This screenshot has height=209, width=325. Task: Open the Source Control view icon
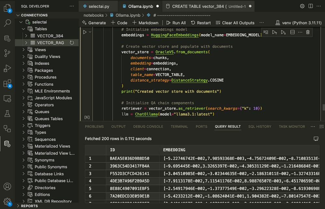click(7, 53)
